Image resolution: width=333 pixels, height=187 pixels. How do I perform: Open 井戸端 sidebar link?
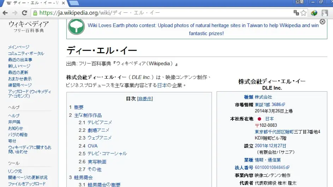point(14,122)
